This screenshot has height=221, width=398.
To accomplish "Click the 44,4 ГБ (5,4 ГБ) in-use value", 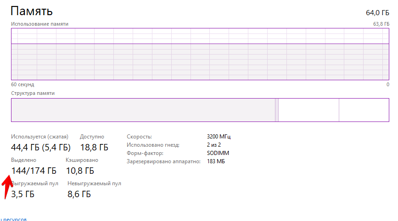I will coord(41,147).
